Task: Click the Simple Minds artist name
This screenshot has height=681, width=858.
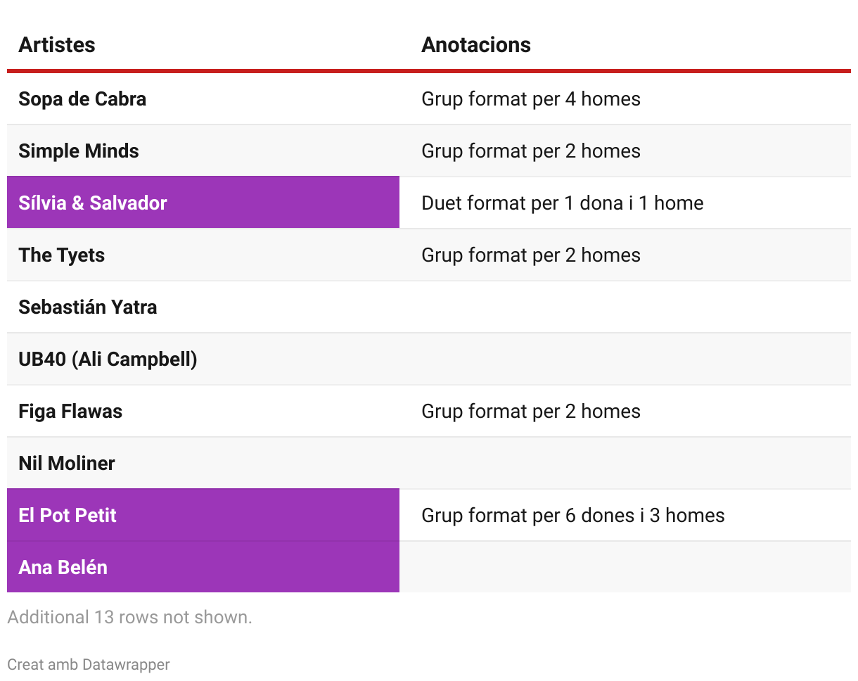Action: tap(79, 151)
